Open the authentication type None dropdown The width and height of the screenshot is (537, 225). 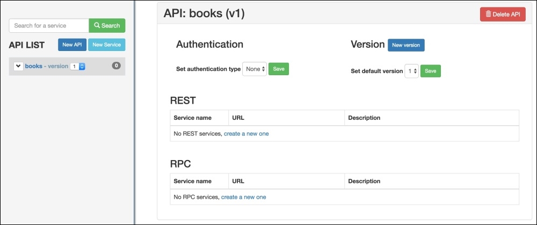point(255,69)
